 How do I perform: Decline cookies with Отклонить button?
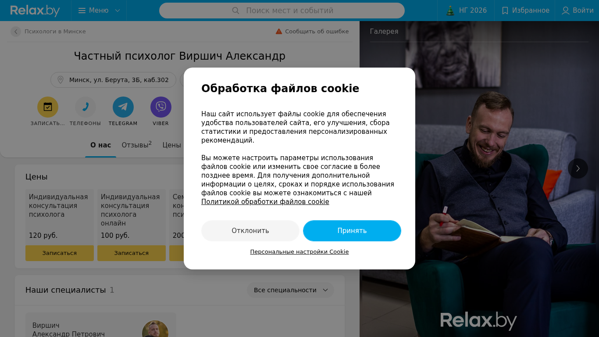pyautogui.click(x=250, y=231)
